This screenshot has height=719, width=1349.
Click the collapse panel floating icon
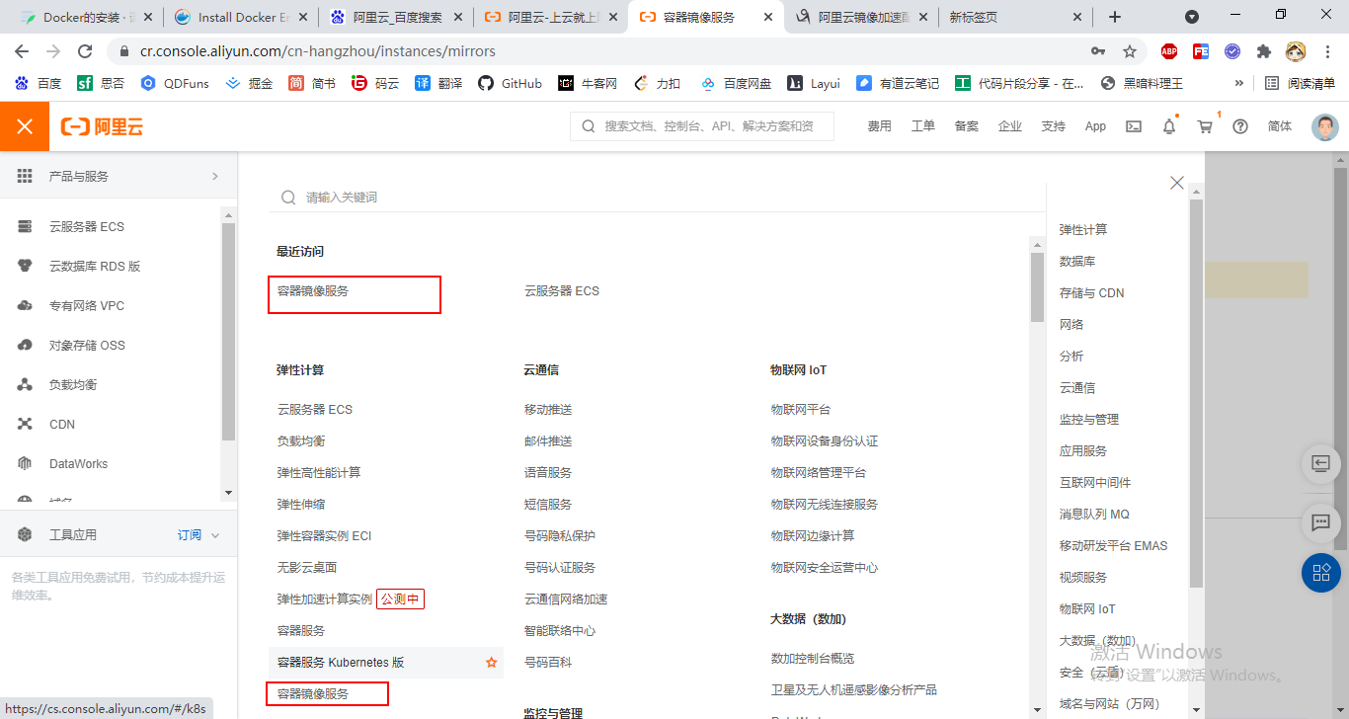tap(1321, 463)
